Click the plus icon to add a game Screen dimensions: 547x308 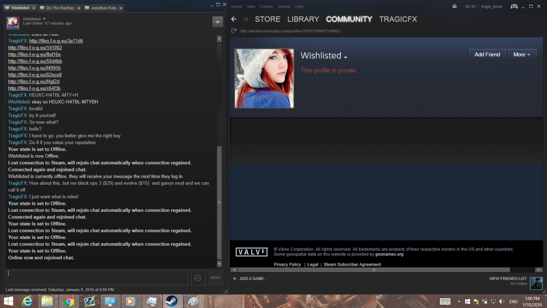(x=234, y=279)
